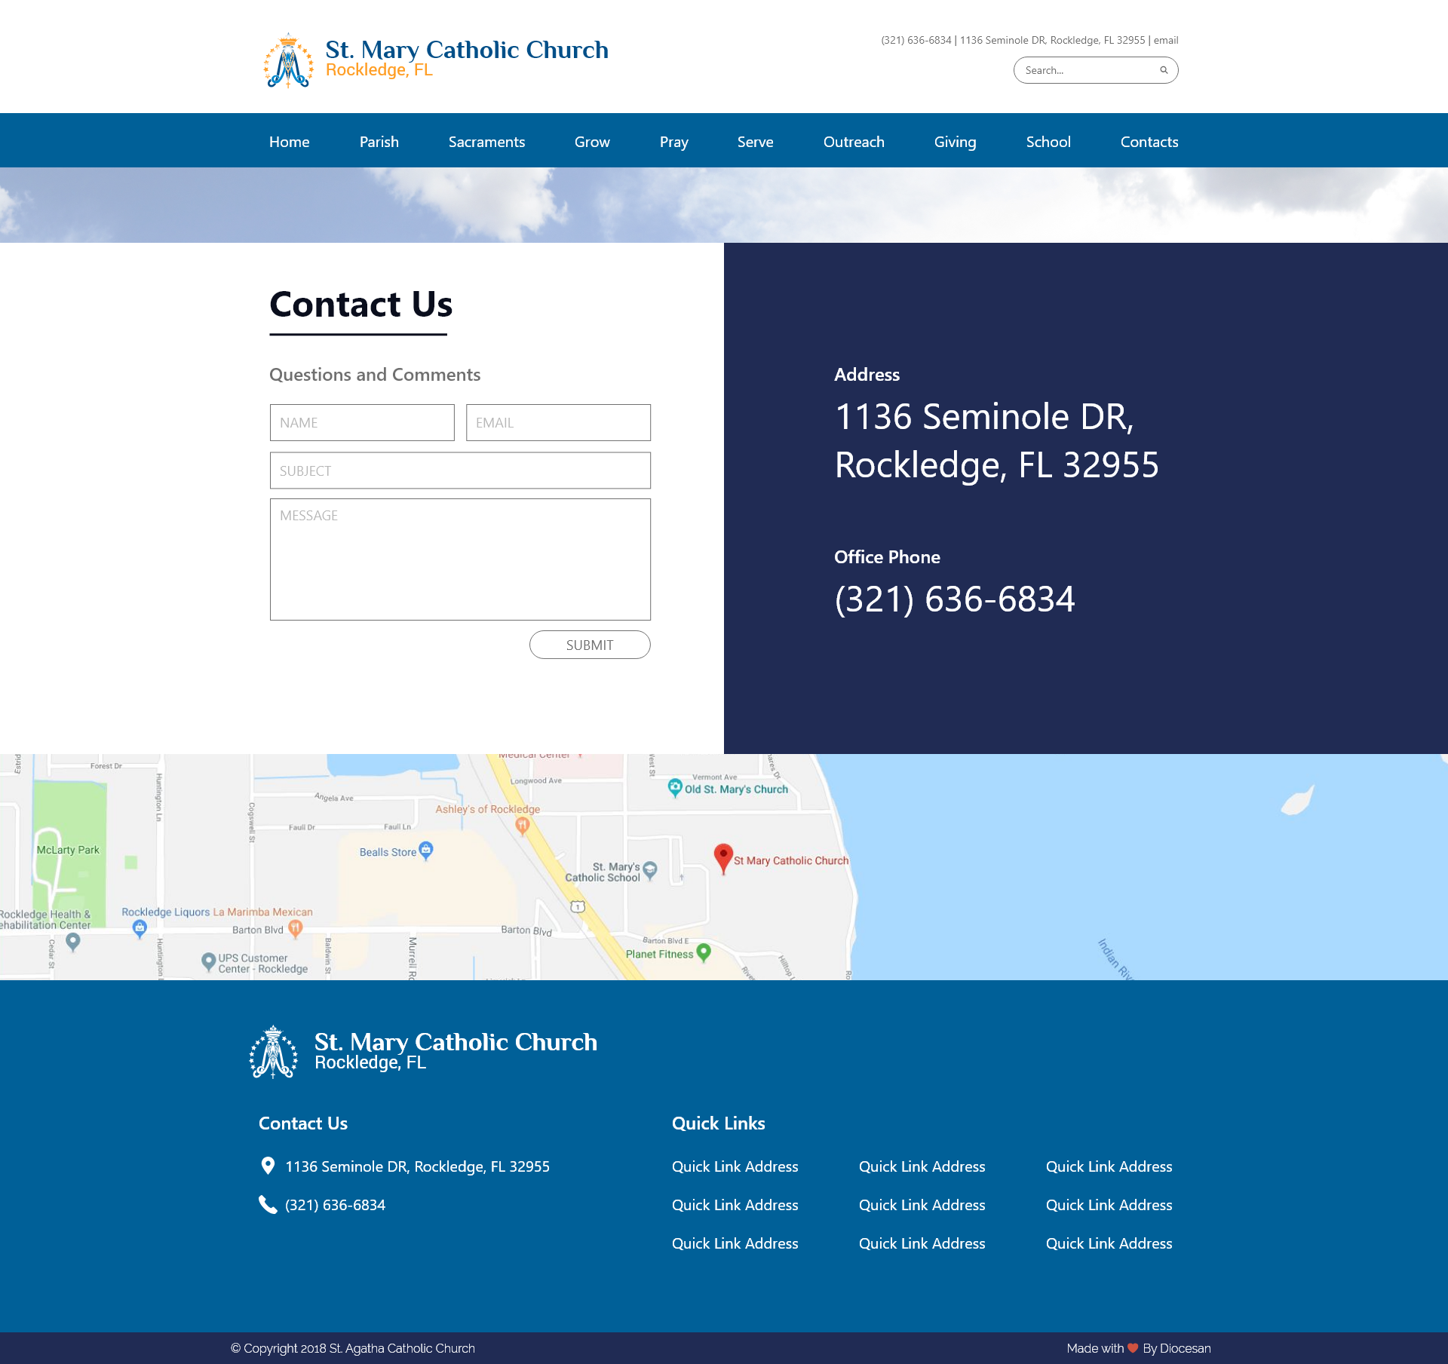The image size is (1448, 1364).
Task: Open the Outreach navigation menu
Action: coord(854,142)
